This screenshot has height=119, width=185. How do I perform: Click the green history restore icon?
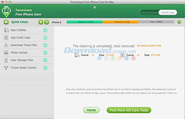click(x=47, y=22)
